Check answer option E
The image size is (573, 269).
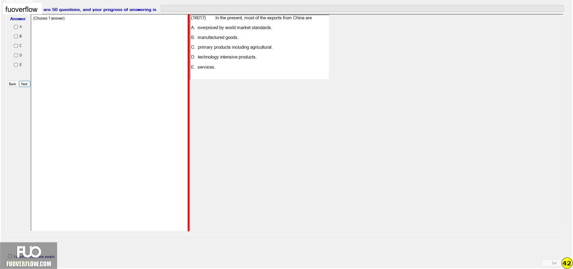click(16, 65)
